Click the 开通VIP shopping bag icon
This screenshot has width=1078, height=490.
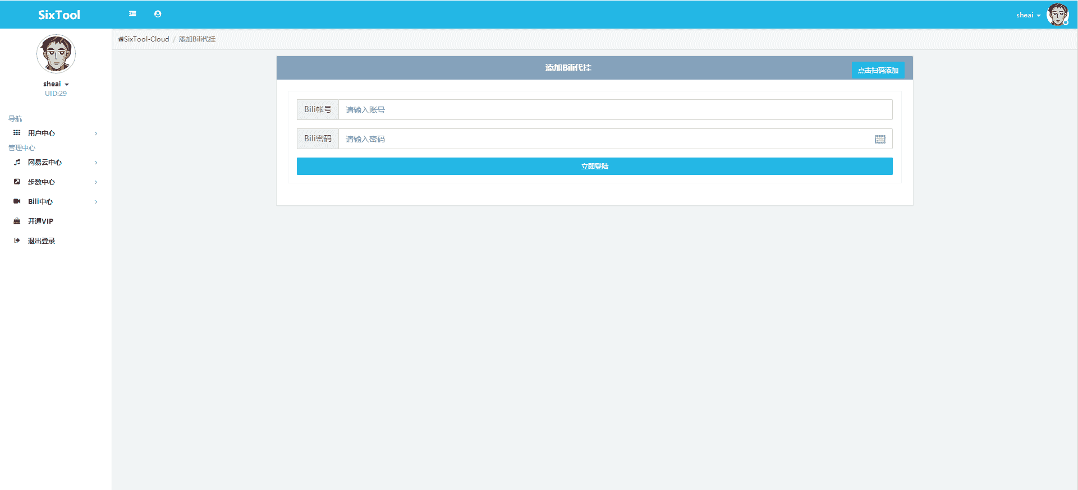[x=17, y=221]
